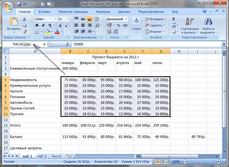
Task: Increase decimal places
Action: click(109, 32)
